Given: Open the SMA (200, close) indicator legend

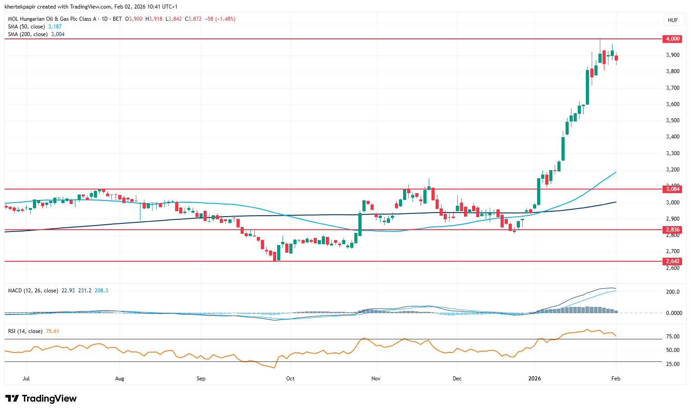Looking at the screenshot, I should [28, 34].
